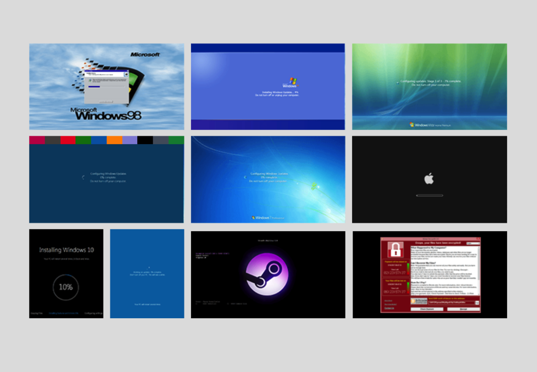Pick the charcoal swatch beside crimson
Viewport: 537px width, 372px height.
pyautogui.click(x=53, y=140)
